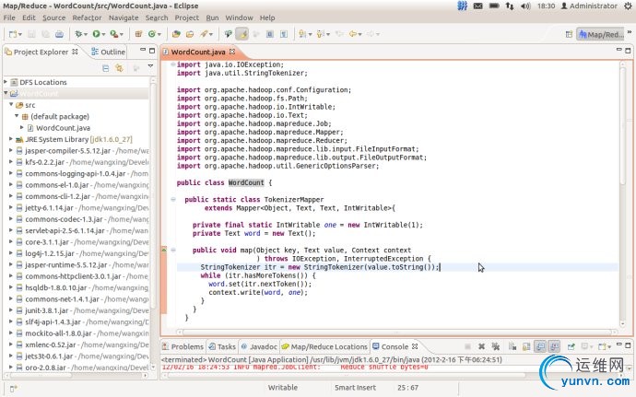This screenshot has height=397, width=636.
Task: Toggle Show Console on Standard Out icon
Action: 540,346
